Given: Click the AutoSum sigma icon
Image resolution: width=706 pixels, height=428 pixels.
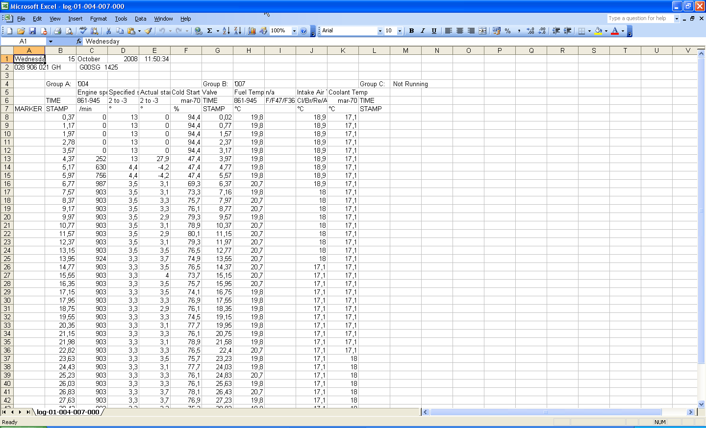Looking at the screenshot, I should [x=210, y=31].
